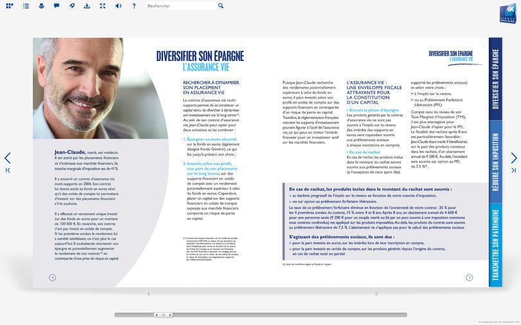The width and height of the screenshot is (521, 325).
Task: Click the magnifier search button
Action: click(221, 6)
